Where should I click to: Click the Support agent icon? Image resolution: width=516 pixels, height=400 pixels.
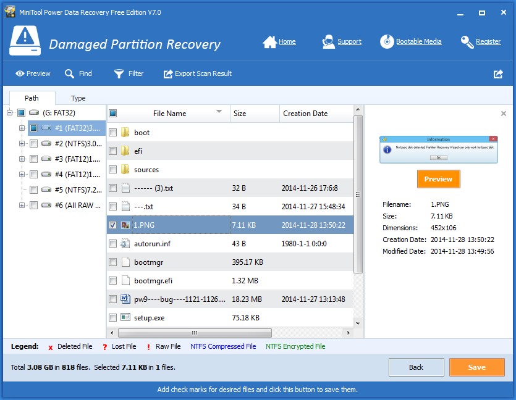[328, 42]
